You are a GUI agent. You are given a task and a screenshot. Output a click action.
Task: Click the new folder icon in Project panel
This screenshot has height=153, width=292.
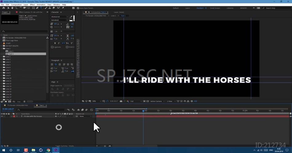coord(6,102)
